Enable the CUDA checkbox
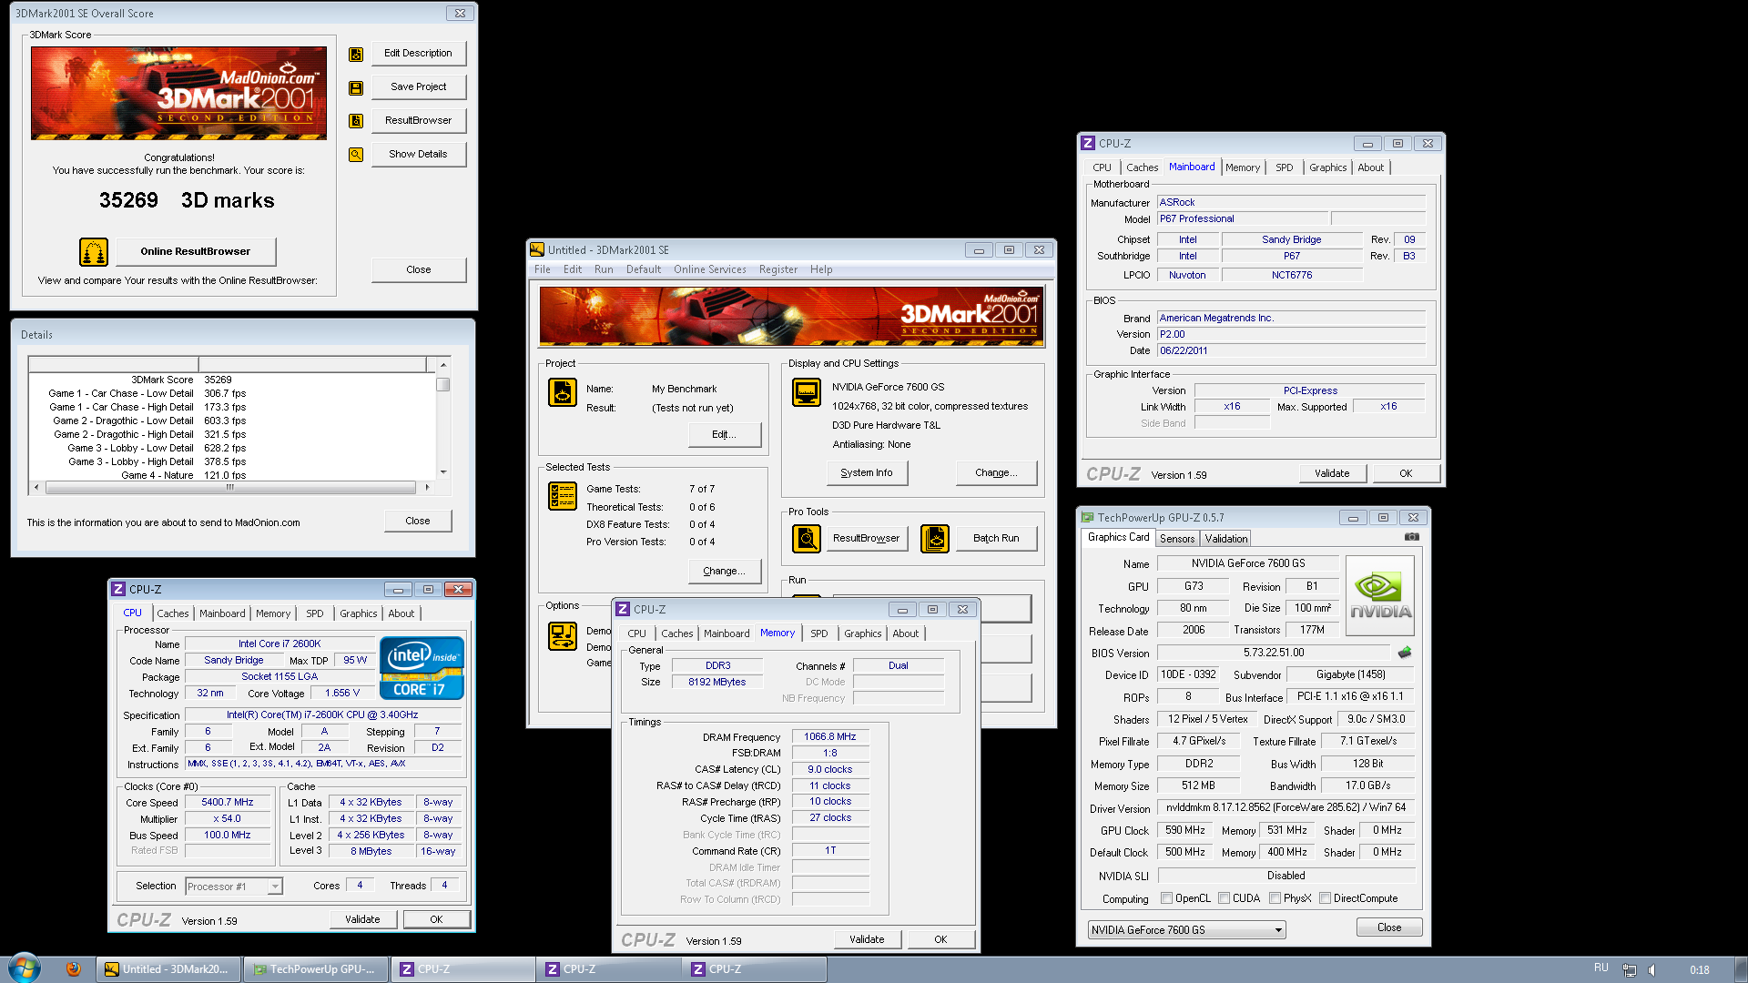The image size is (1748, 983). pos(1224,898)
